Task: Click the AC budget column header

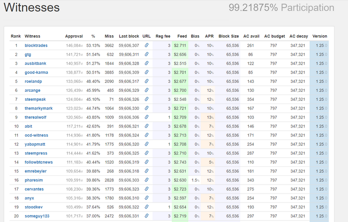Action: [x=275, y=36]
